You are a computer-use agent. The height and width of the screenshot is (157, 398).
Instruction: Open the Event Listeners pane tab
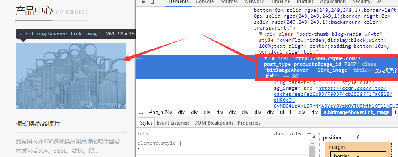pos(173,123)
